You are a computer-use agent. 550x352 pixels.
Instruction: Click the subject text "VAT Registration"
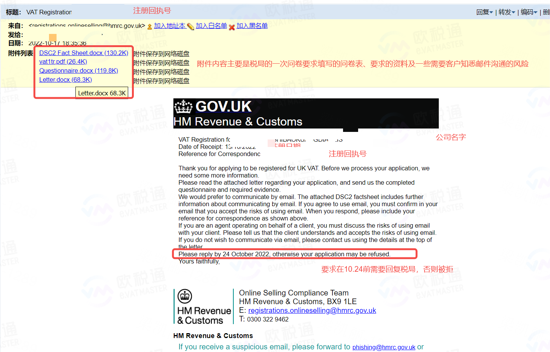(x=49, y=12)
